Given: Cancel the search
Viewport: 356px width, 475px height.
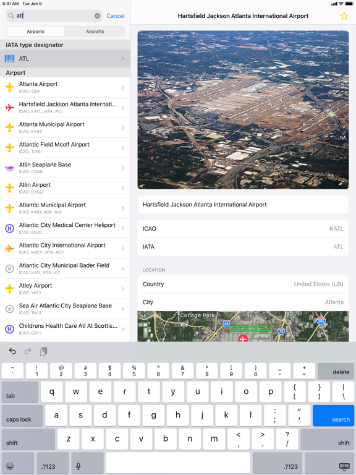Looking at the screenshot, I should (116, 15).
